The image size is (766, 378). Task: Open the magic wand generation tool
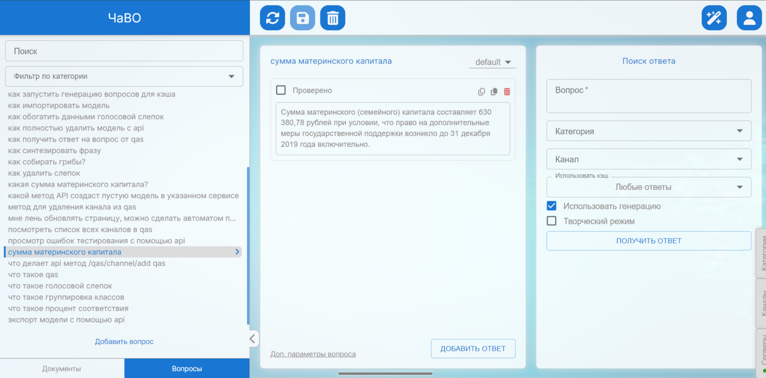tap(714, 18)
